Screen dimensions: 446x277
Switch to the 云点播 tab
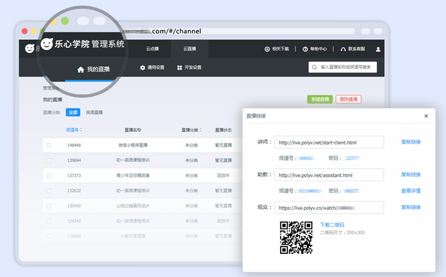point(153,49)
